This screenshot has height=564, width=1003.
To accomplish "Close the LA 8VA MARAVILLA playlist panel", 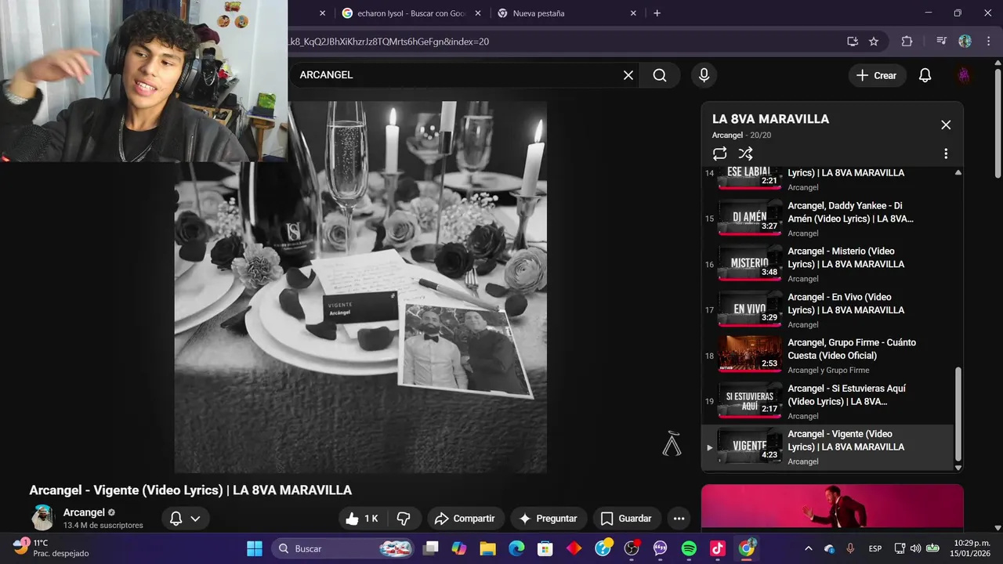I will tap(946, 125).
